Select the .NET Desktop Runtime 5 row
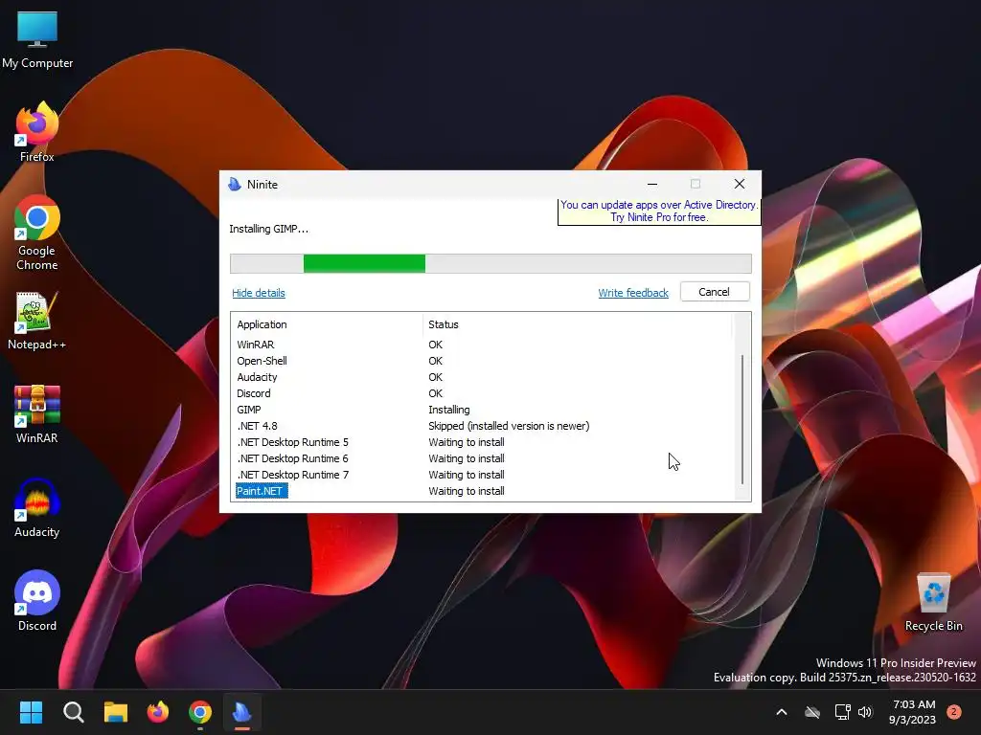The height and width of the screenshot is (735, 981). coord(482,442)
